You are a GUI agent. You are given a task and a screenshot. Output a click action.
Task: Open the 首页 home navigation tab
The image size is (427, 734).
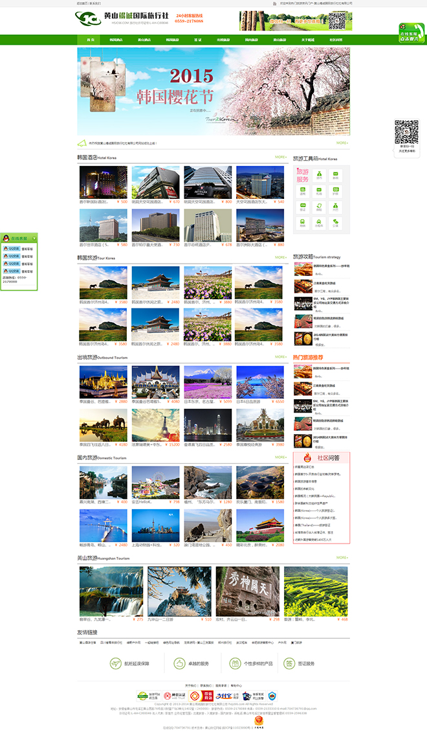point(91,40)
